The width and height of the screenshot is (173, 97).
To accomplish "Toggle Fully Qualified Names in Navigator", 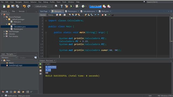I will pyautogui.click(x=23, y=92).
